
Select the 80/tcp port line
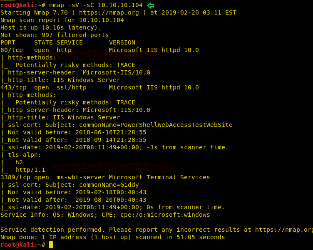99,50
